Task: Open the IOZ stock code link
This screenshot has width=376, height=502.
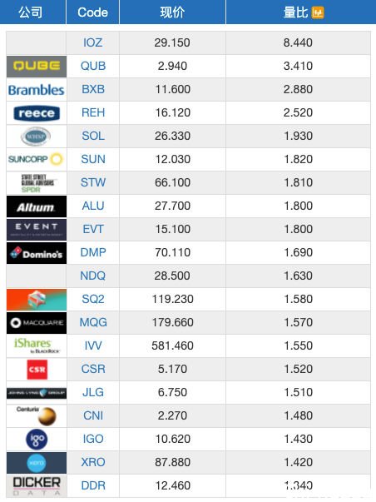Action: click(93, 42)
